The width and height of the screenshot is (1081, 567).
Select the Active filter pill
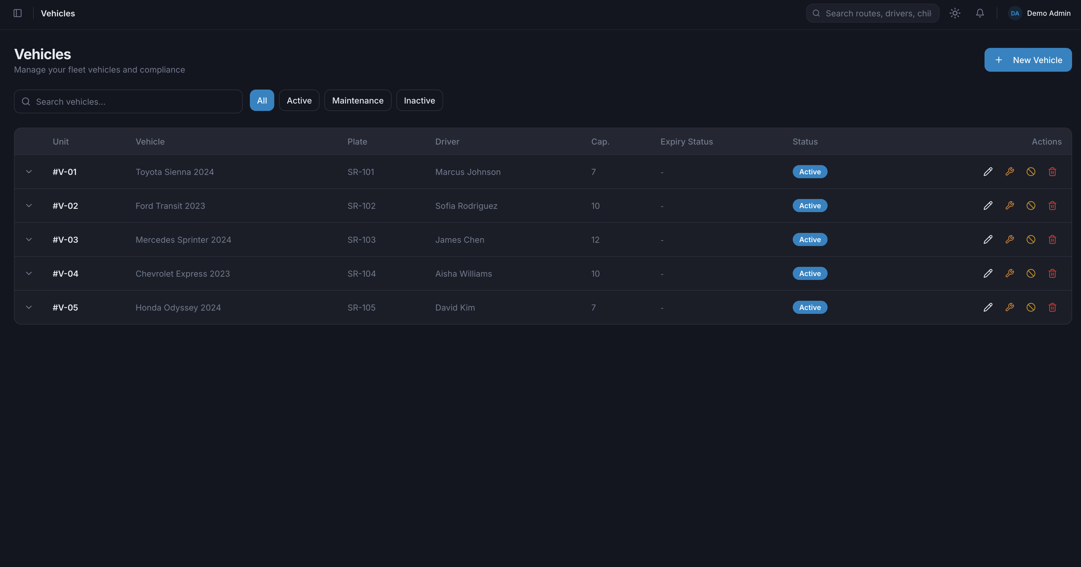tap(299, 101)
